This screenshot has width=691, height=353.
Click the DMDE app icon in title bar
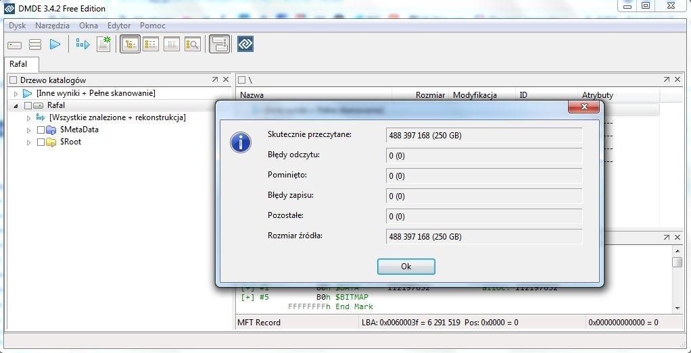pyautogui.click(x=9, y=8)
